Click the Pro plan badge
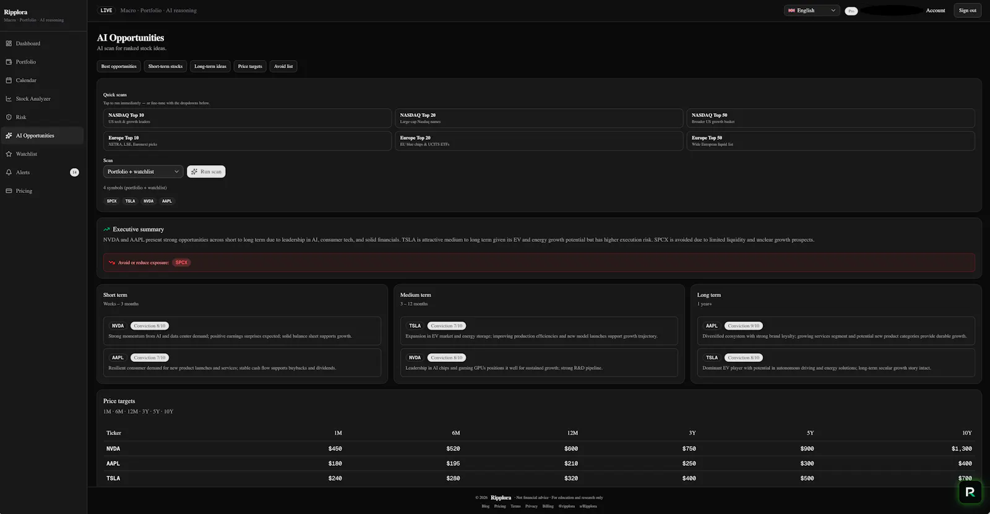Image resolution: width=990 pixels, height=514 pixels. click(851, 11)
